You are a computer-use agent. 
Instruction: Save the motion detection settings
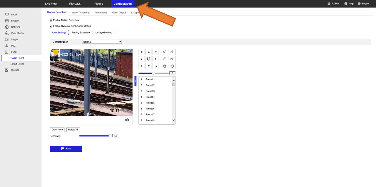click(66, 149)
